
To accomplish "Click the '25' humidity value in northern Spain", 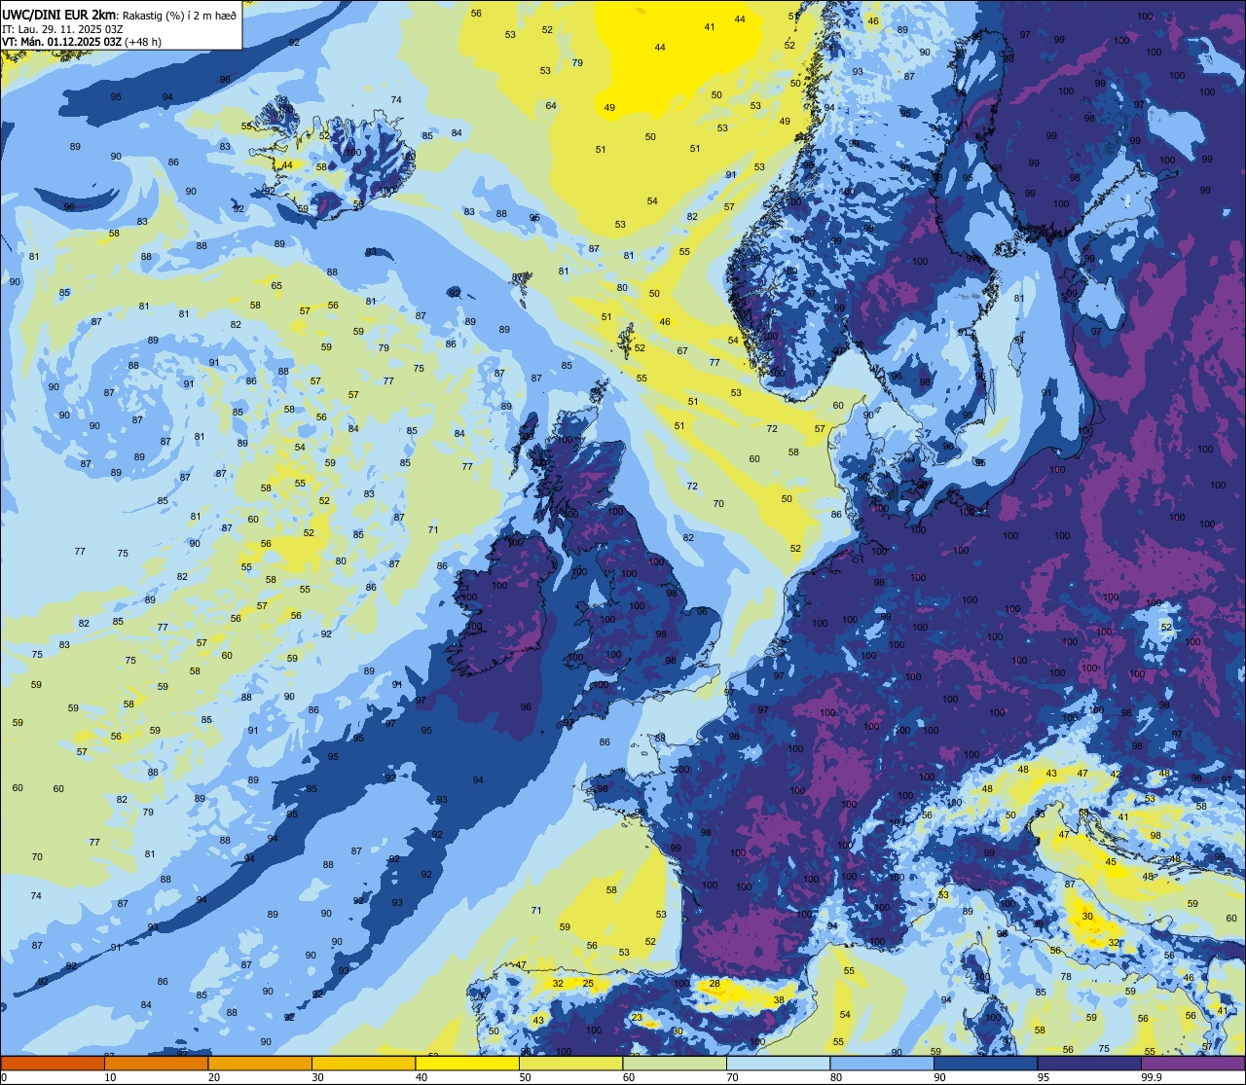I will click(588, 983).
